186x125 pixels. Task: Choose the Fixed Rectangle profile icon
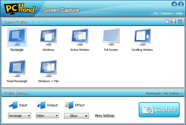[17, 68]
